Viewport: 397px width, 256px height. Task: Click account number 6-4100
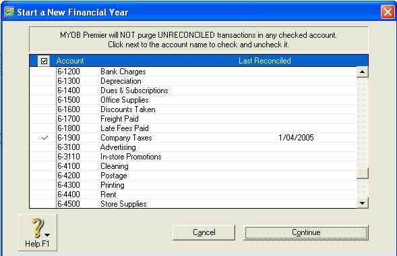(x=69, y=166)
